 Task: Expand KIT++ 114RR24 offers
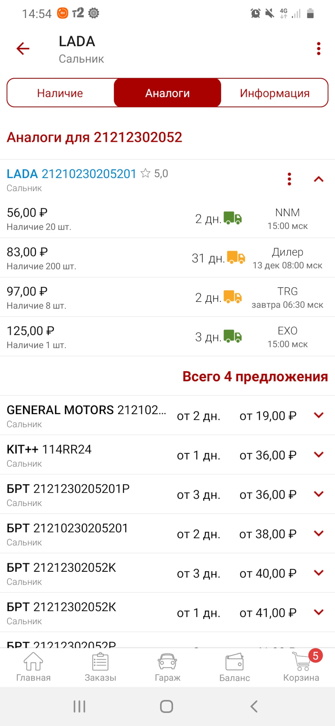coord(319,455)
